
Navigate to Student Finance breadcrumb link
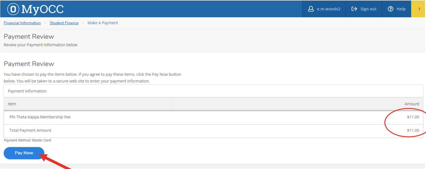[x=64, y=23]
